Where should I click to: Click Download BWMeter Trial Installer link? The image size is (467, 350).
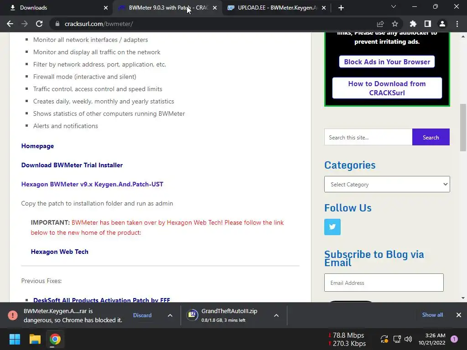tap(72, 165)
